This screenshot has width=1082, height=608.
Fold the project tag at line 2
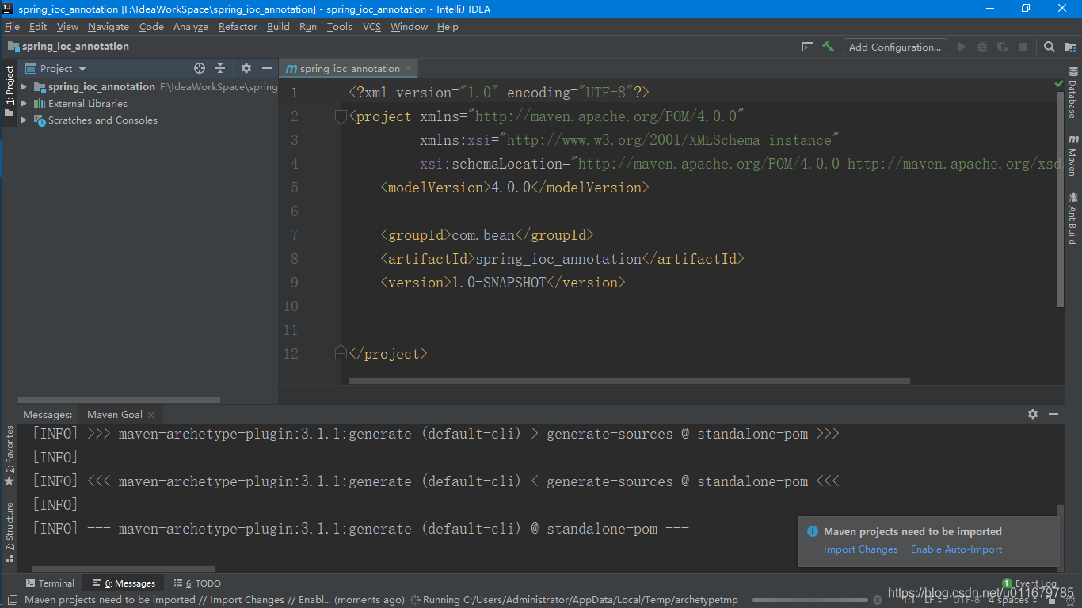tap(341, 116)
